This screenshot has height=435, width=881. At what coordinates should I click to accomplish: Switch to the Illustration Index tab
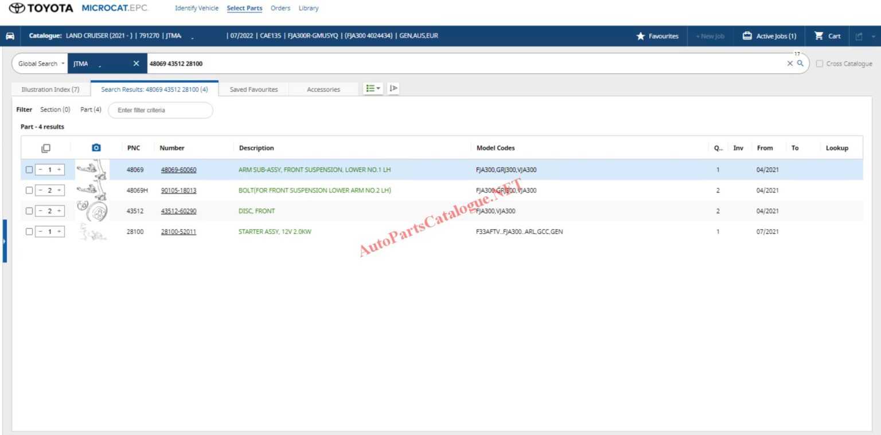[x=50, y=89]
